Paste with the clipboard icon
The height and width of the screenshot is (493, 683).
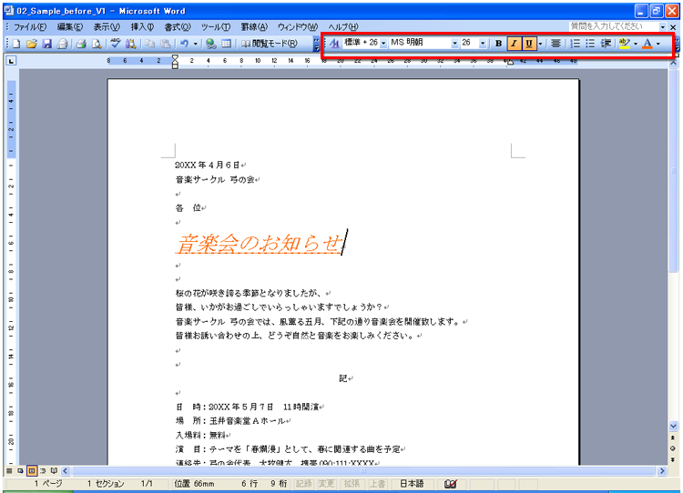point(166,44)
